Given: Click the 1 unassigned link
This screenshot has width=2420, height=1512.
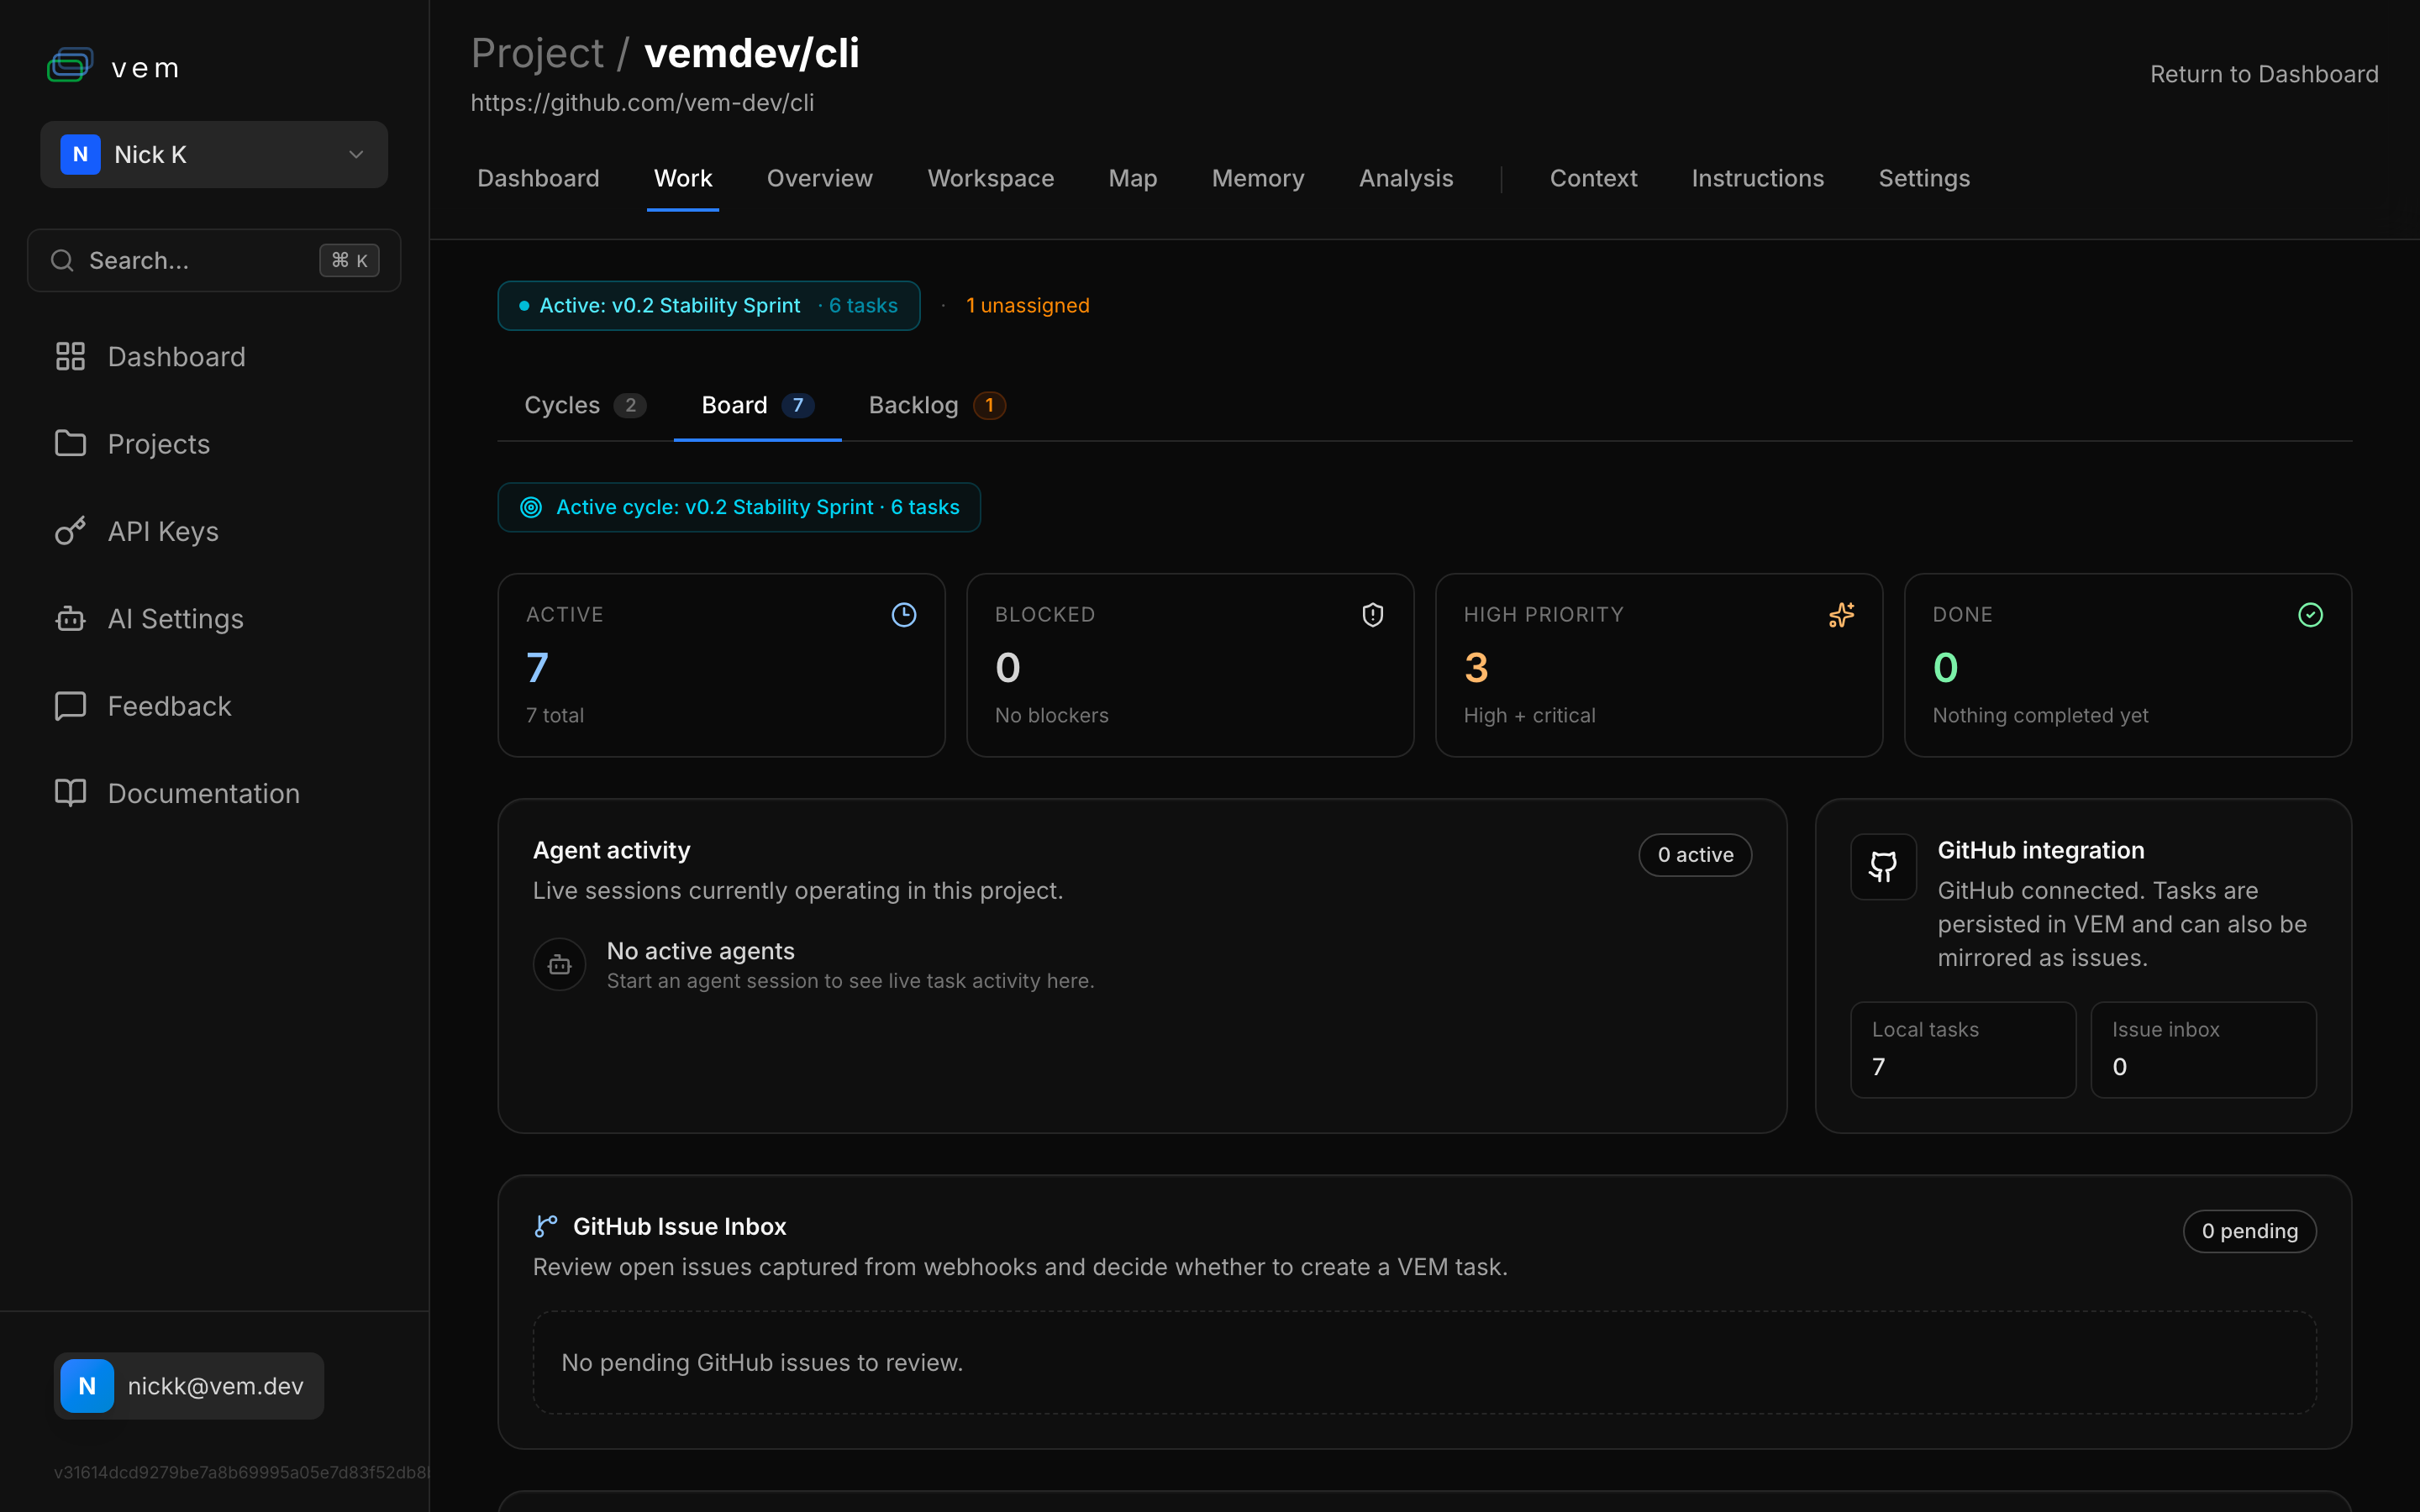Looking at the screenshot, I should pyautogui.click(x=1027, y=305).
